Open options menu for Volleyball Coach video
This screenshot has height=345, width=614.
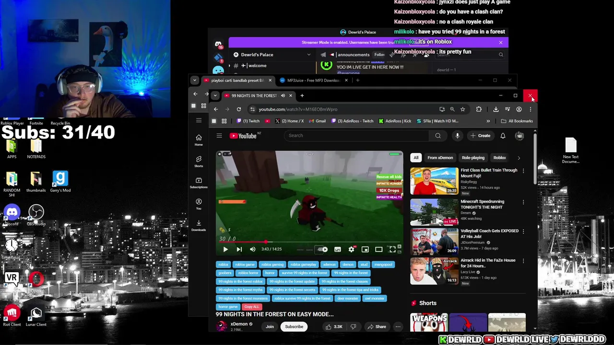tap(523, 231)
